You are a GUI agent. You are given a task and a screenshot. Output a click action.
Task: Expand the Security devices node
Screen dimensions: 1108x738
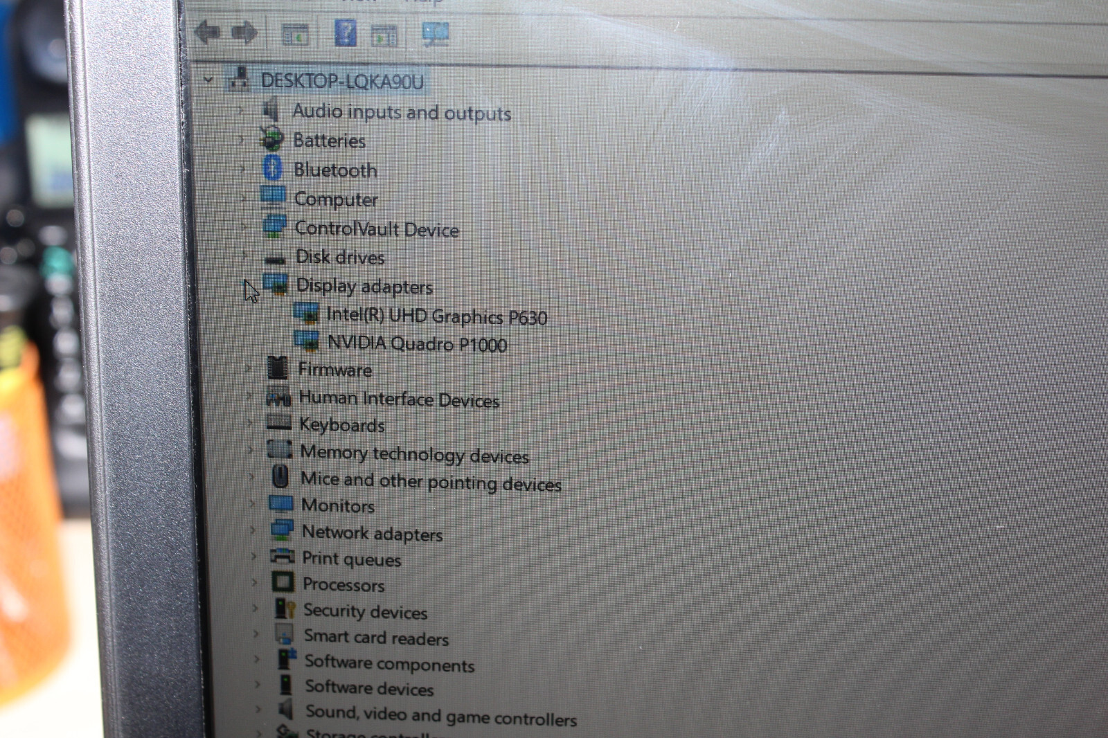coord(256,608)
